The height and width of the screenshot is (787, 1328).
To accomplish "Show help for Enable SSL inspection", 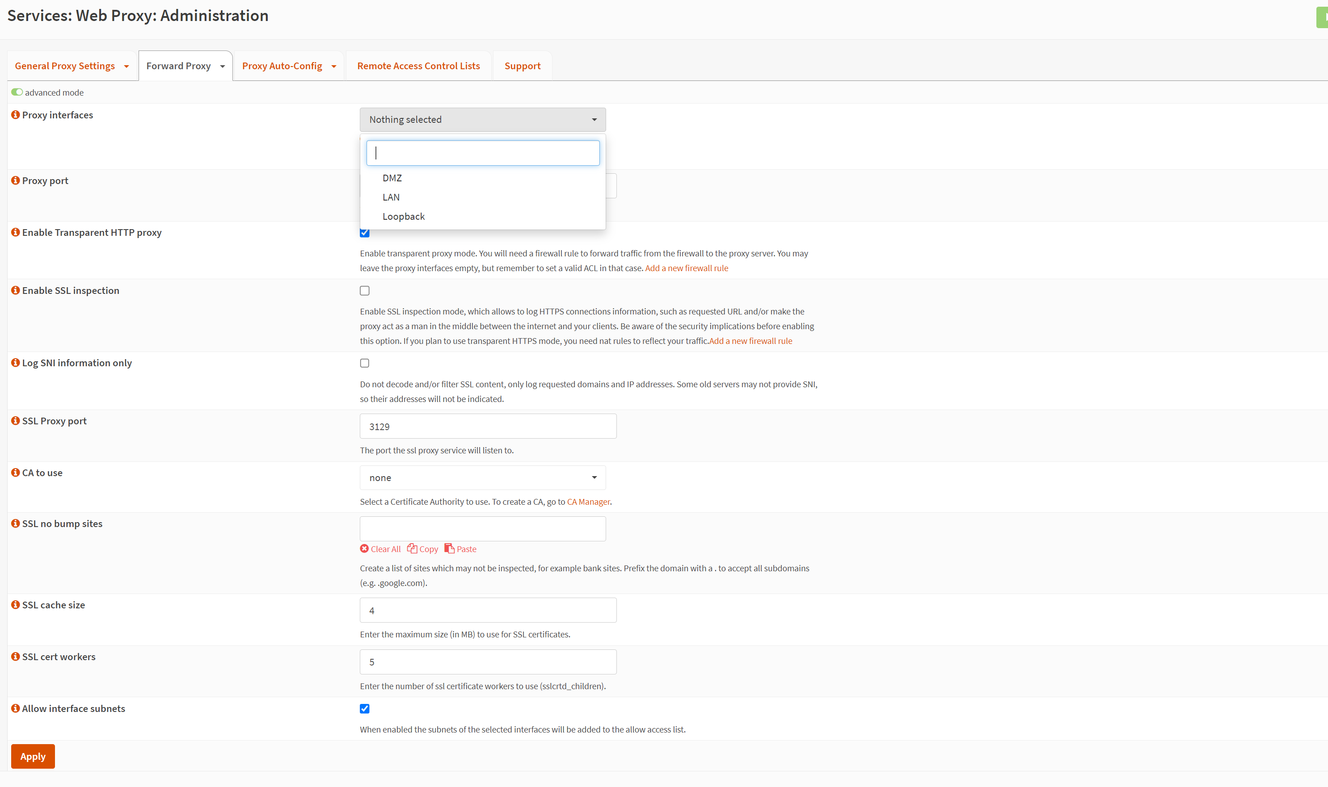I will (x=15, y=290).
